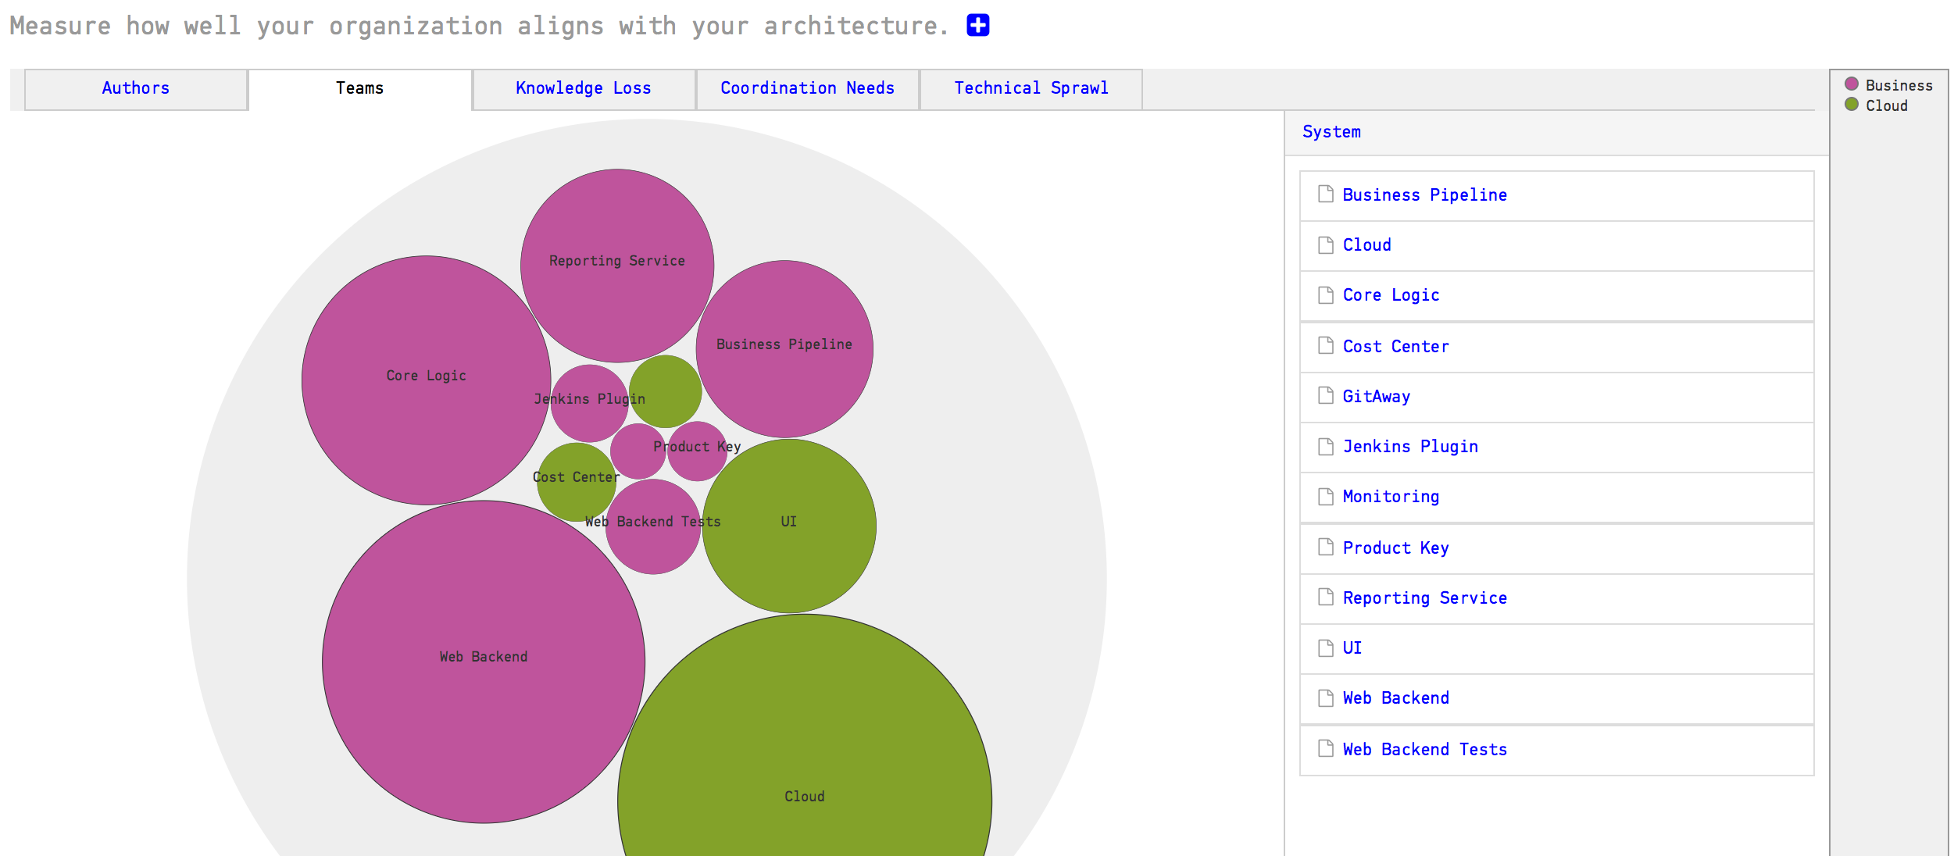This screenshot has height=856, width=1954.
Task: Click file icon beside Web Backend Tests
Action: (1325, 748)
